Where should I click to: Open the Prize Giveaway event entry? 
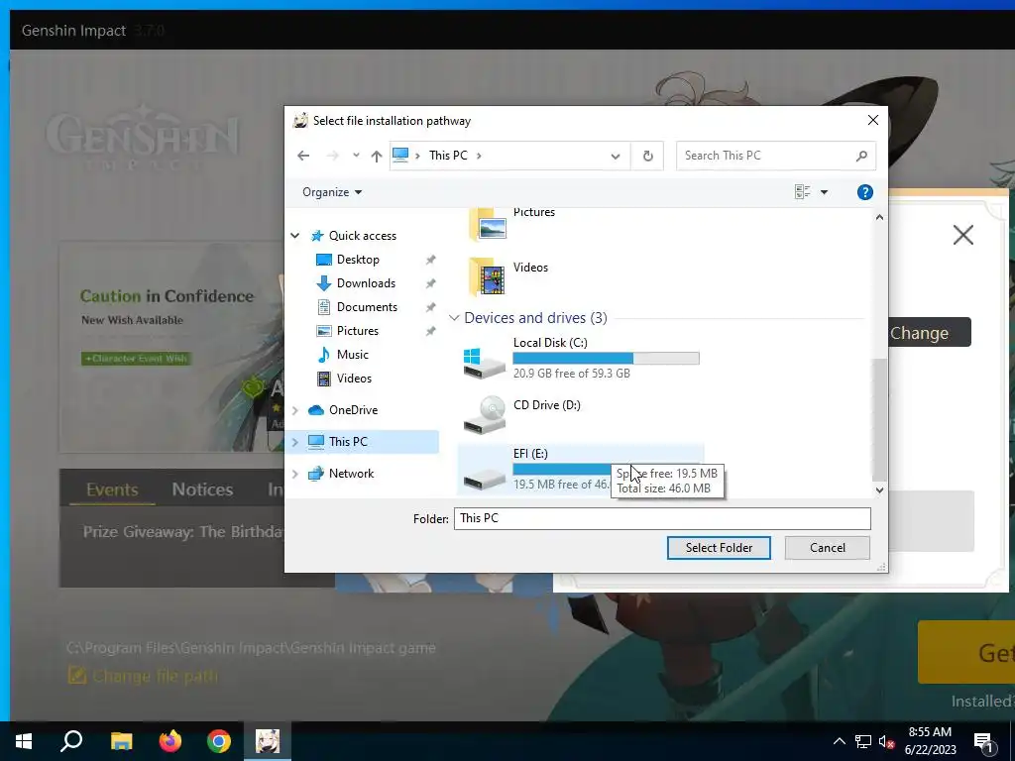182,532
